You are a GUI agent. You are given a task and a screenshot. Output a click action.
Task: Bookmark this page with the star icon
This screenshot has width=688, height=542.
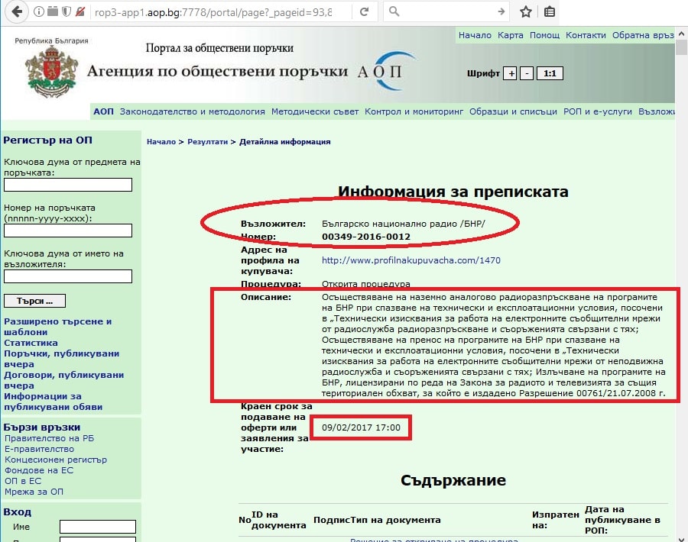526,11
